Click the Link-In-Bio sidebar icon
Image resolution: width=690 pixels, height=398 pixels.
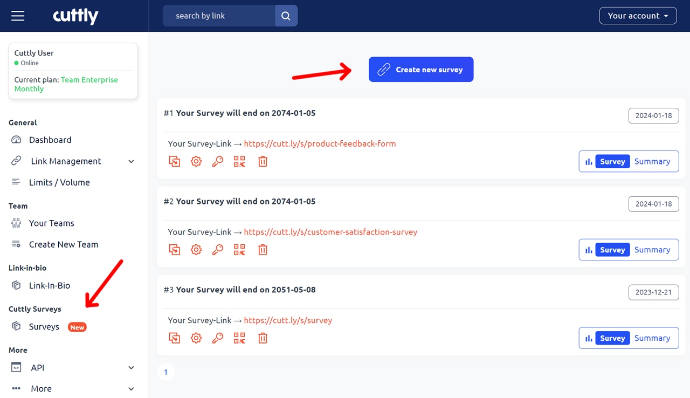16,285
